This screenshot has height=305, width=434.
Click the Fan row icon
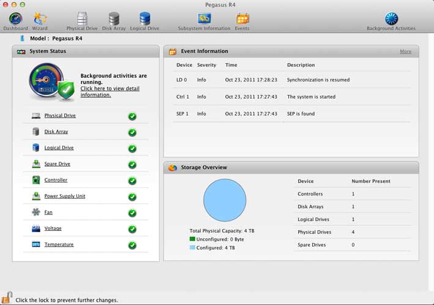(x=36, y=212)
